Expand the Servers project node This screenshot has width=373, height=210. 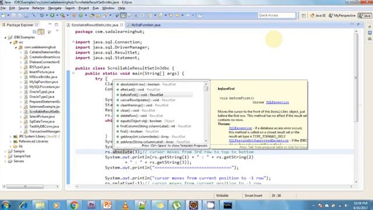[x=5, y=162]
